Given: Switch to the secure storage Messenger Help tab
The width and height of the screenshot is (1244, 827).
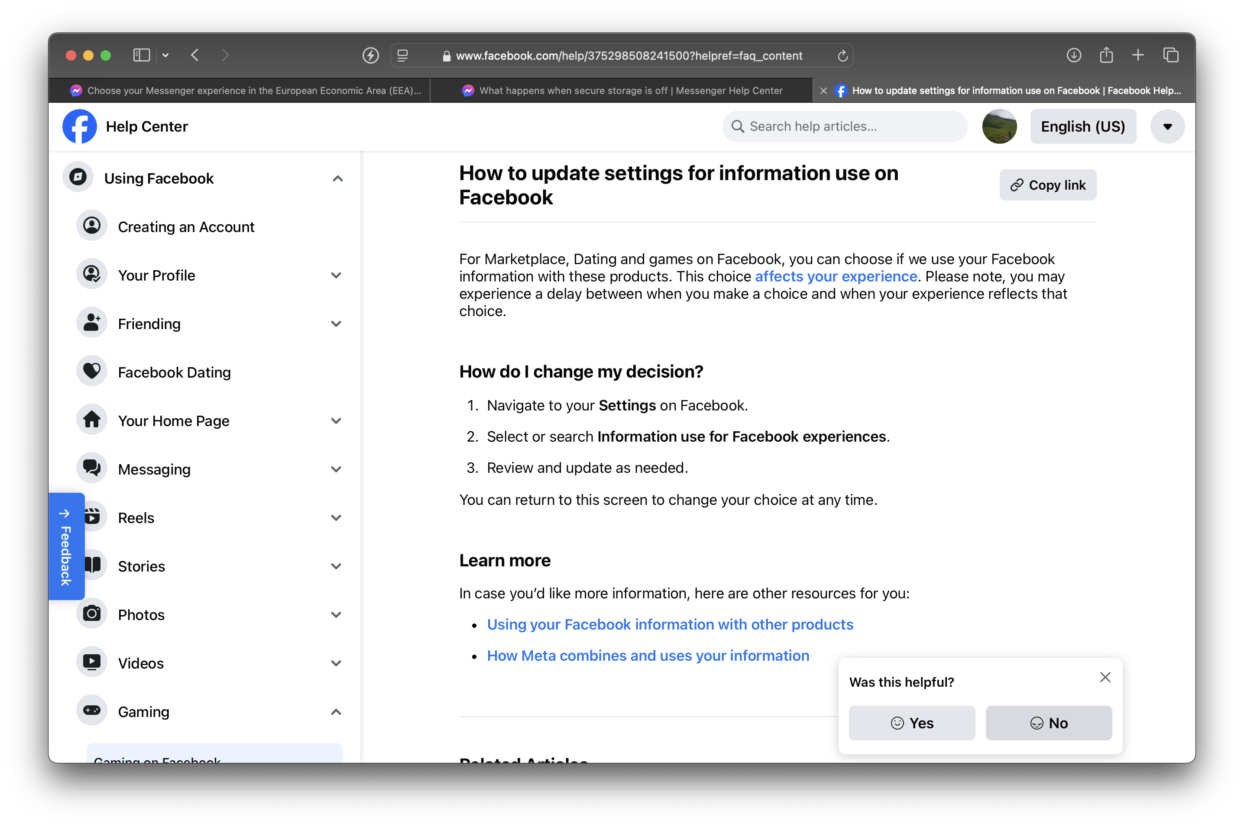Looking at the screenshot, I should [622, 91].
